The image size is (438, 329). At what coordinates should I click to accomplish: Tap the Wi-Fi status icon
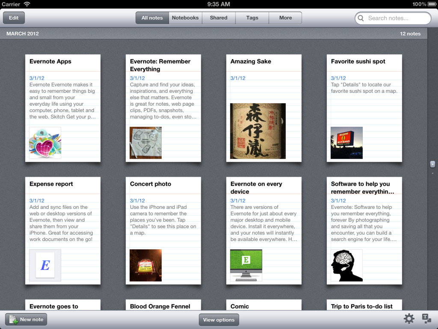tap(27, 4)
